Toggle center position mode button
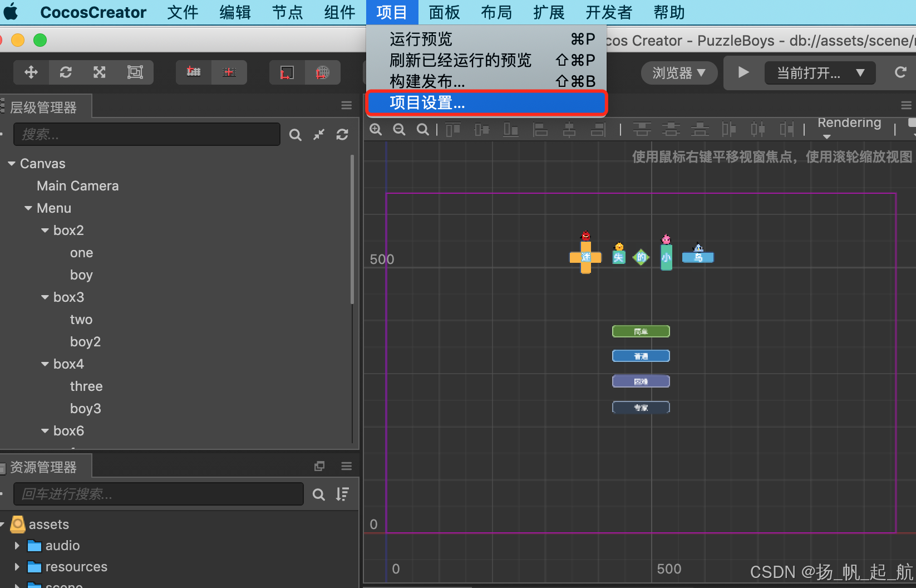The width and height of the screenshot is (916, 588). pyautogui.click(x=229, y=72)
